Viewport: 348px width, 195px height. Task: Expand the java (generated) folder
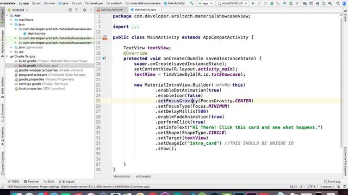[x=11, y=47]
